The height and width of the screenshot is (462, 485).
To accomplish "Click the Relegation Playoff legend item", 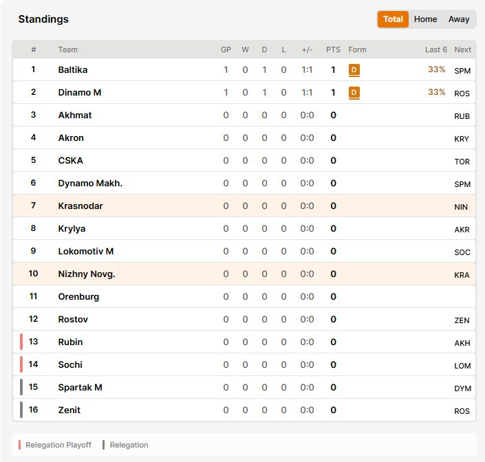I will click(x=55, y=445).
